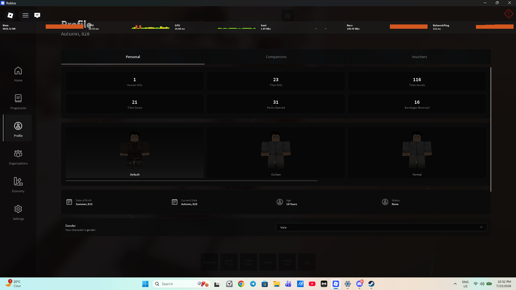Click the NetworkPing performance graph
The image size is (516, 290).
tap(495, 27)
